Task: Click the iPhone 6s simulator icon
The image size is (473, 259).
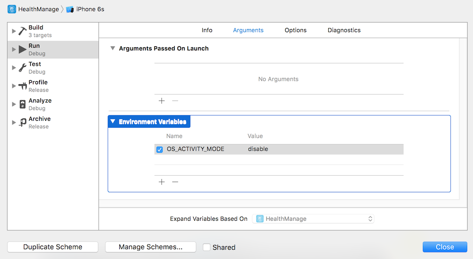Action: [70, 9]
